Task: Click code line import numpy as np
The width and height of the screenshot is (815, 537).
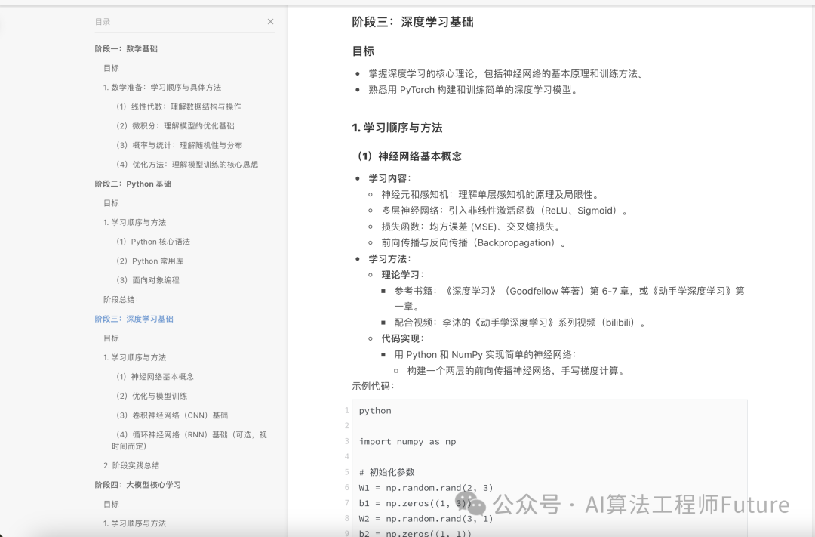Action: 407,441
